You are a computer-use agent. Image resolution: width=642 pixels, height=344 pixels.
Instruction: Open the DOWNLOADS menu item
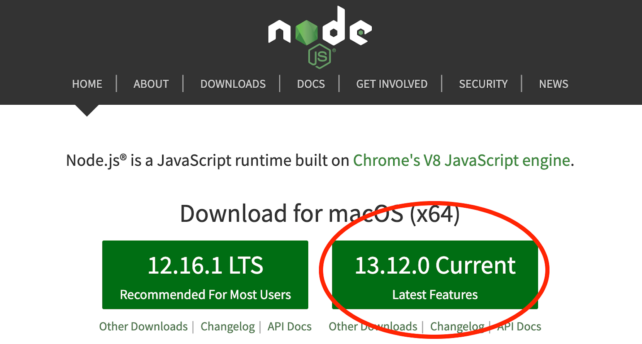click(x=233, y=84)
